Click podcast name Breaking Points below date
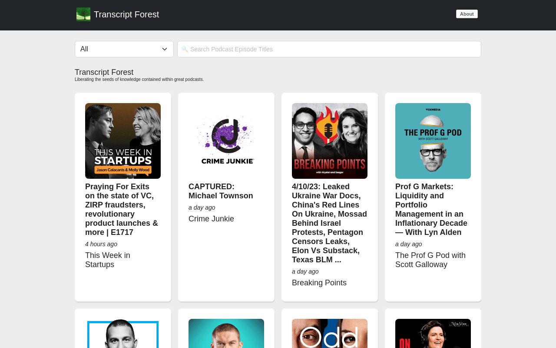The image size is (556, 348). [319, 283]
